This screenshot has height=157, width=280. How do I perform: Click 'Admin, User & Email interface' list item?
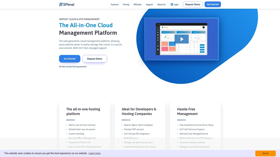(x=82, y=125)
